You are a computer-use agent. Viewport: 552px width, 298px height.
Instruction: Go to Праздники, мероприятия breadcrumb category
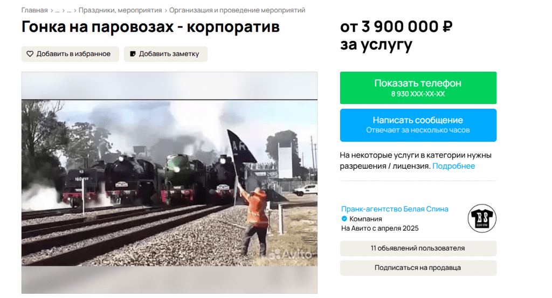[x=120, y=10]
